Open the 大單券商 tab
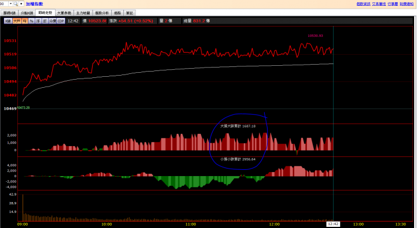Screen dimensions: 417x228 tap(64, 13)
